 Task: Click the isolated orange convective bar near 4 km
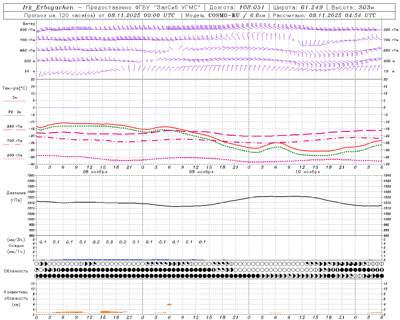(x=169, y=304)
